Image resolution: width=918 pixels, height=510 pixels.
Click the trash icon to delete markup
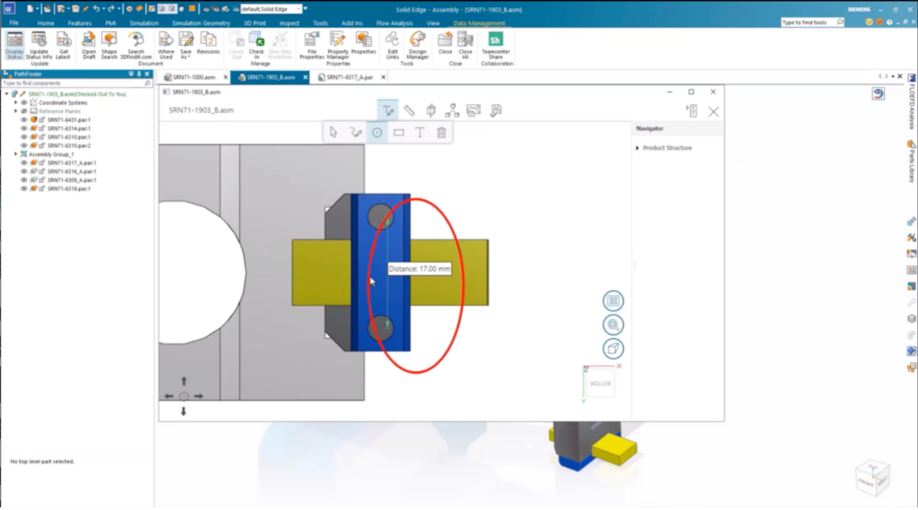coord(441,133)
